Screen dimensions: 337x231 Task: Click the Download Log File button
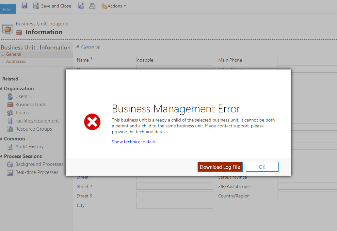[220, 167]
